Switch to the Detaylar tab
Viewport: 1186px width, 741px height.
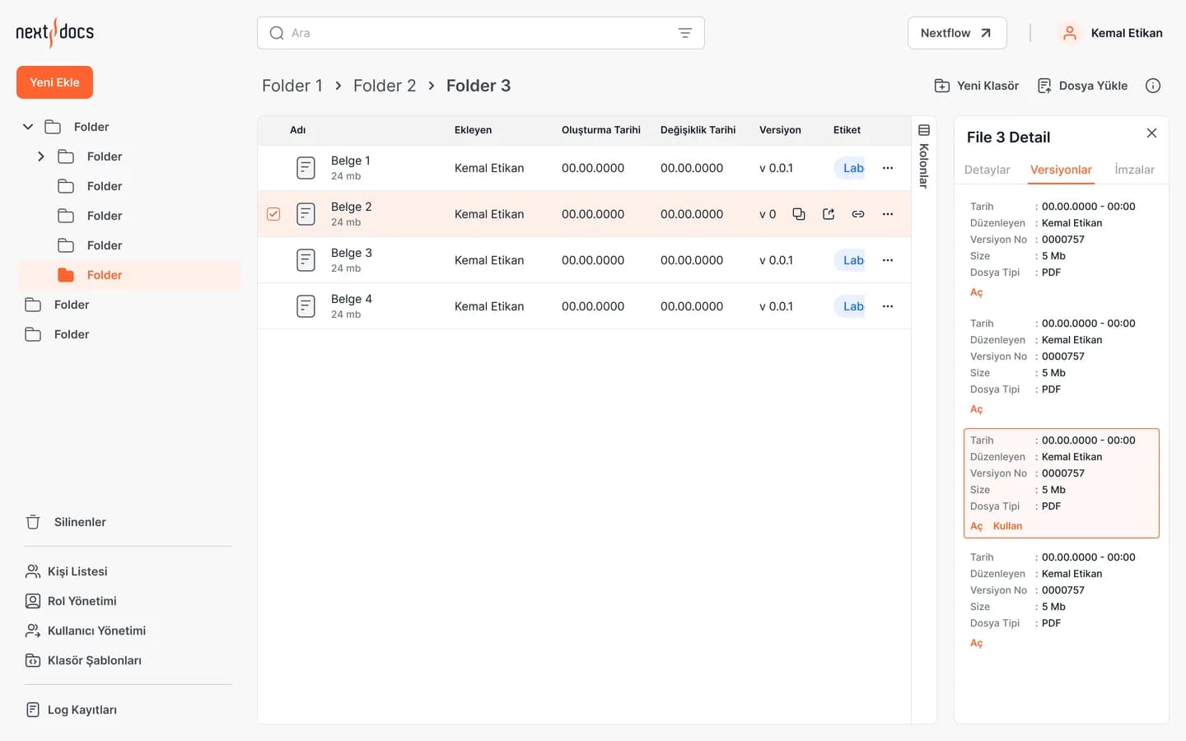987,170
